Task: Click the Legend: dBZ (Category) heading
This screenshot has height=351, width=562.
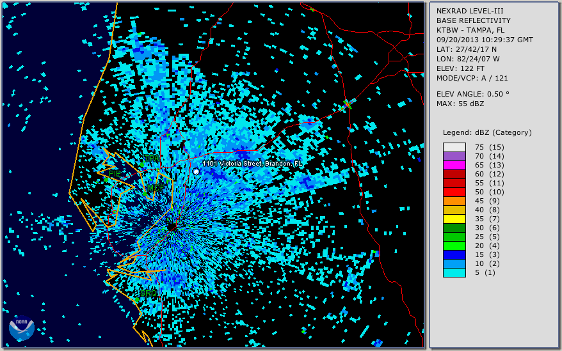Action: click(487, 132)
